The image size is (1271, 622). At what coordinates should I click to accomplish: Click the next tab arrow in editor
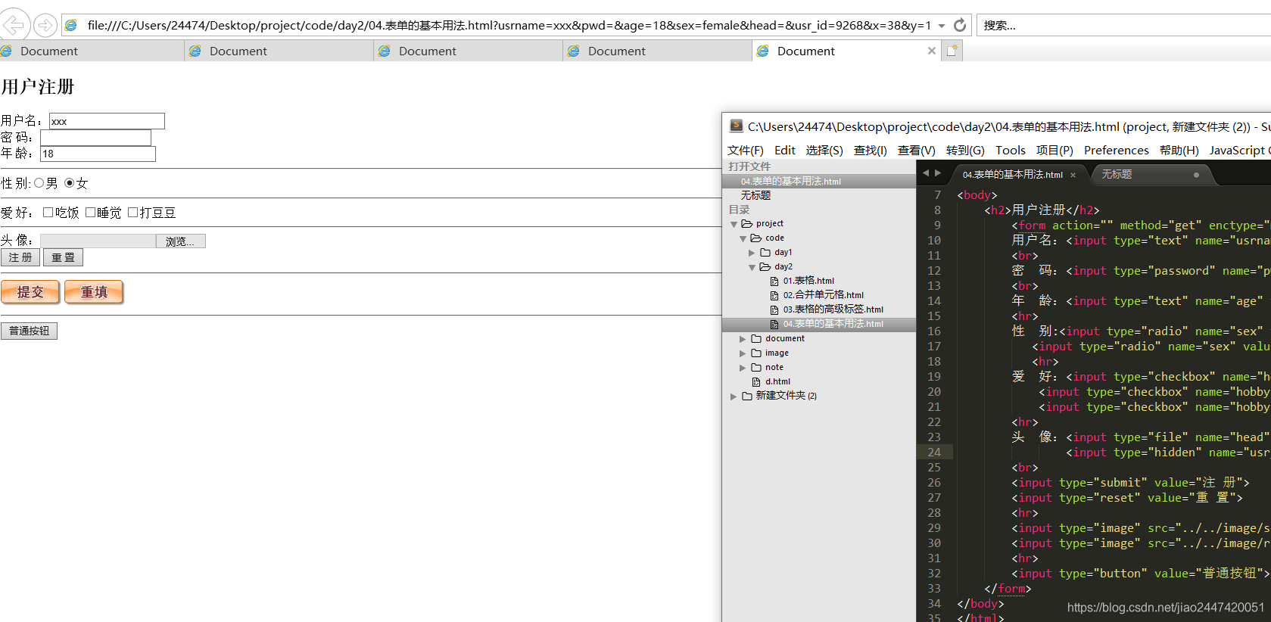938,173
